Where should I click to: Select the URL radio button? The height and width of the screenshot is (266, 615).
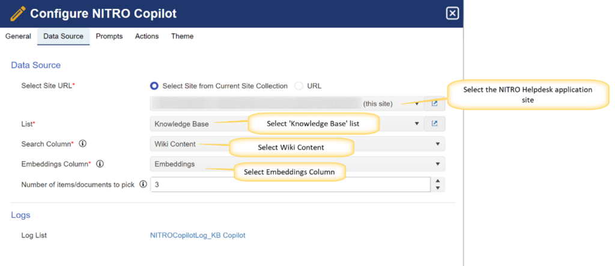click(299, 86)
